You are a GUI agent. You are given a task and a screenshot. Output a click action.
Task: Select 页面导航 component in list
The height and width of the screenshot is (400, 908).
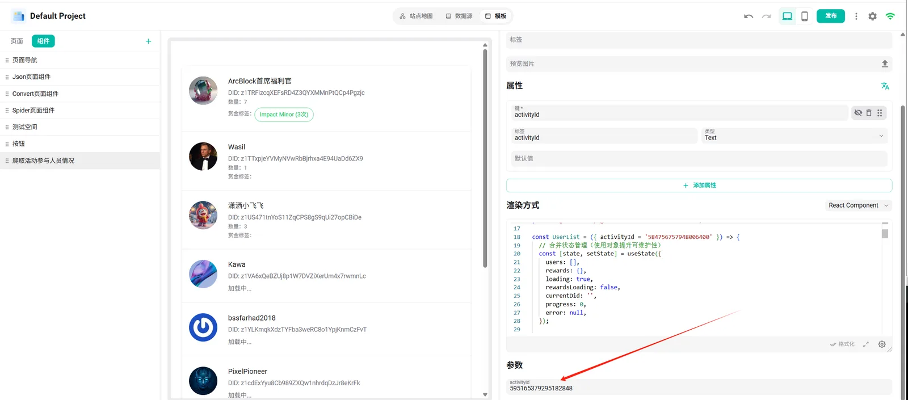click(x=80, y=60)
